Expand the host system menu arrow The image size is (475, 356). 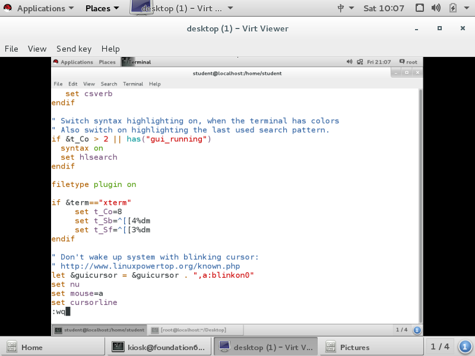pyautogui.click(x=467, y=8)
